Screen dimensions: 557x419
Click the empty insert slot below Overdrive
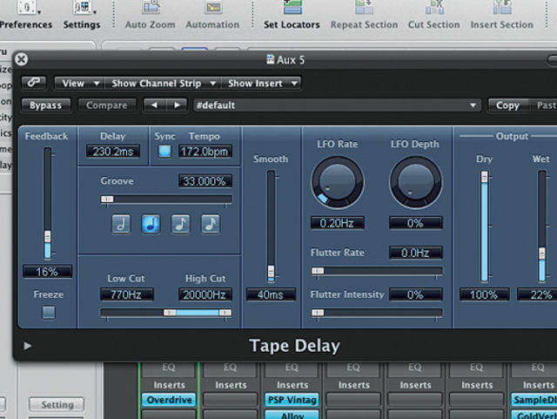tap(169, 415)
